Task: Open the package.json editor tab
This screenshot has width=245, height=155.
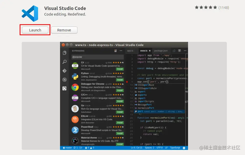Action: (x=161, y=51)
